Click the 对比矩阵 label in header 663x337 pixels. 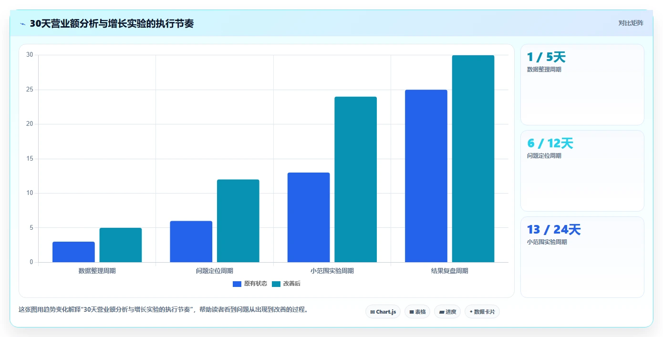coord(631,23)
